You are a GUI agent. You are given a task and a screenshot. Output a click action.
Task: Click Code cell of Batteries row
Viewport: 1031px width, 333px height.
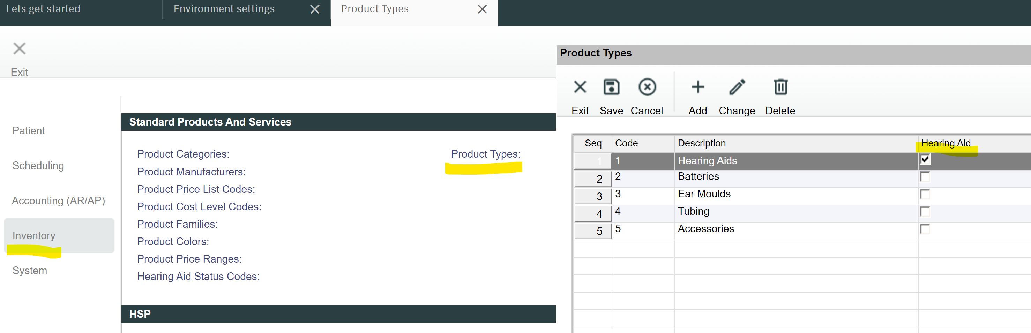643,178
